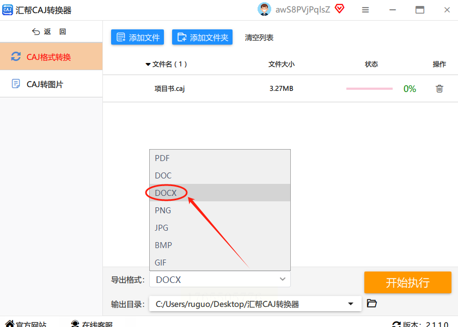The image size is (458, 327).
Task: Select the 项目书.caj file row
Action: [280, 89]
